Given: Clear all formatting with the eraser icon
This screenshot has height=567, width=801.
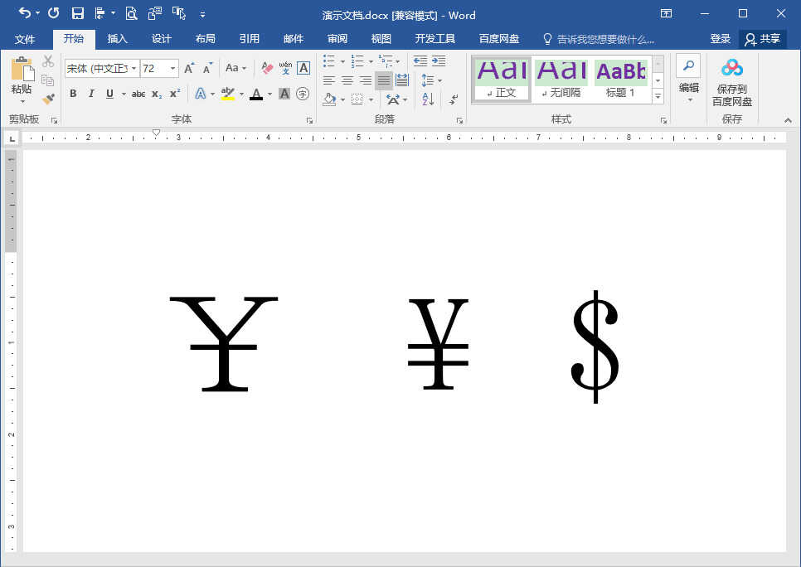Looking at the screenshot, I should [x=267, y=68].
